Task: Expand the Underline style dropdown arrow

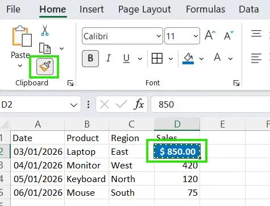Action: click(x=140, y=59)
